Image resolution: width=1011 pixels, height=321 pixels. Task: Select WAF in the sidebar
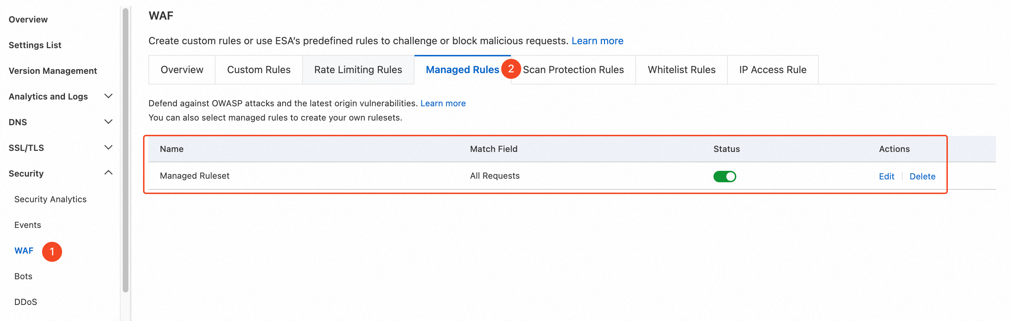pyautogui.click(x=24, y=250)
